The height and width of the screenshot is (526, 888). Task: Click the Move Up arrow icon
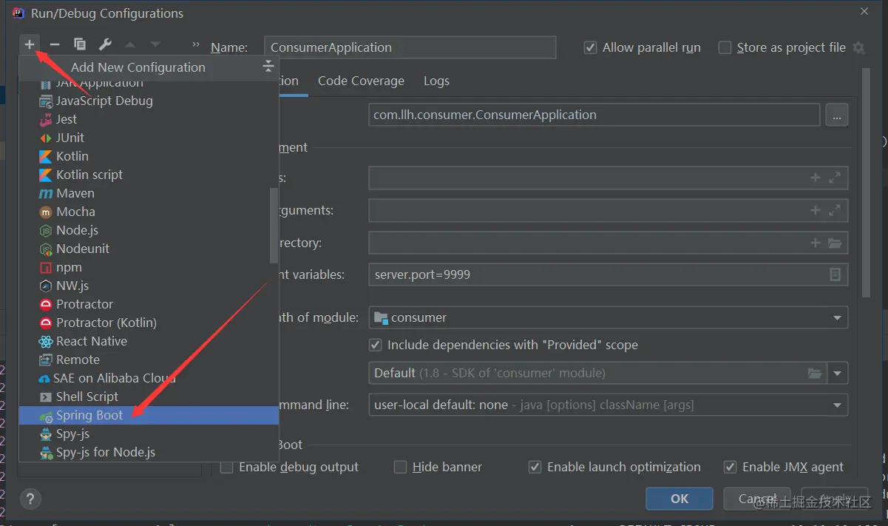coord(130,45)
